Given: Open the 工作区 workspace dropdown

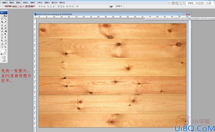Looking at the screenshot, I should [119, 6].
